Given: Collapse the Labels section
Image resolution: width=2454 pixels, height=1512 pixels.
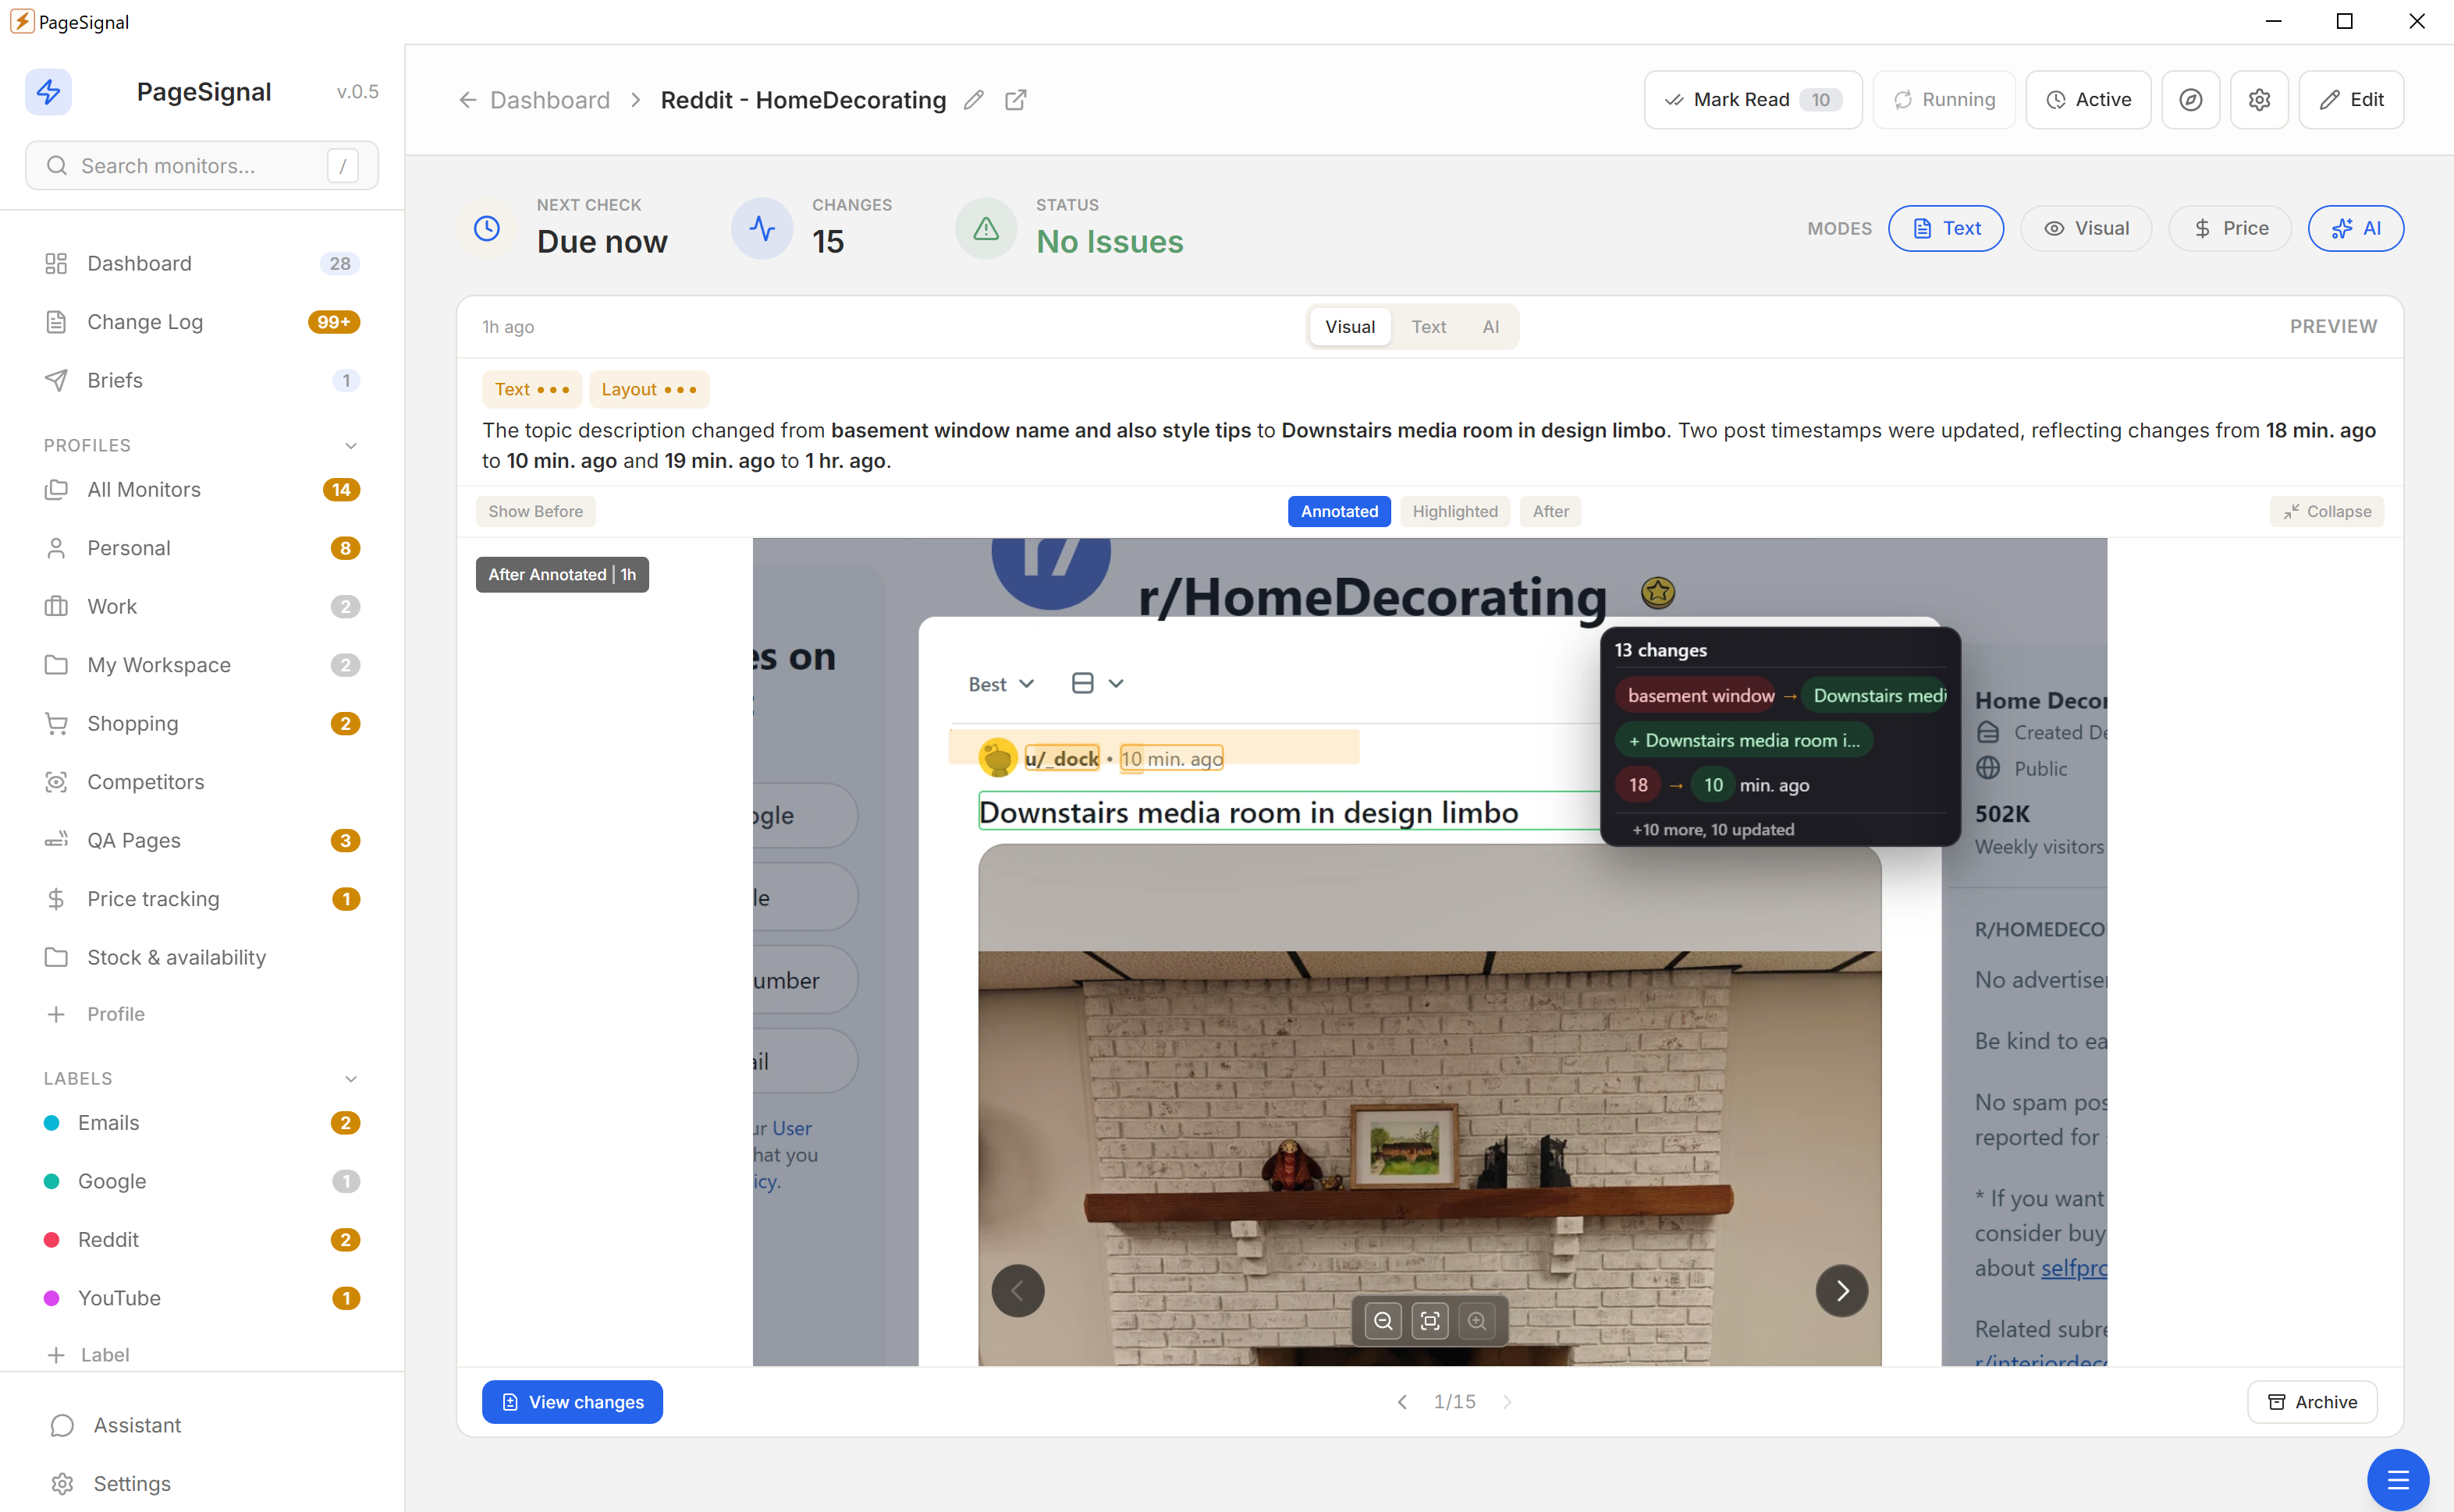Looking at the screenshot, I should pos(351,1079).
